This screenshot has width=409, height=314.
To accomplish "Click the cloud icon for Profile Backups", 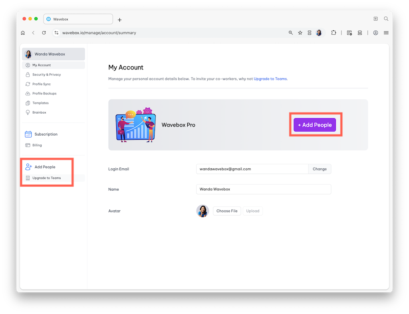I will coord(28,93).
